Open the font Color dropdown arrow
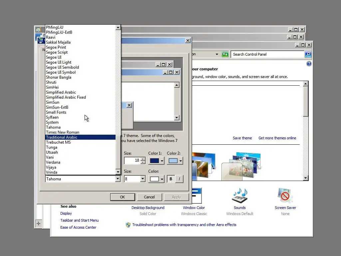Viewport: 341px width, 256px height. 162,179
